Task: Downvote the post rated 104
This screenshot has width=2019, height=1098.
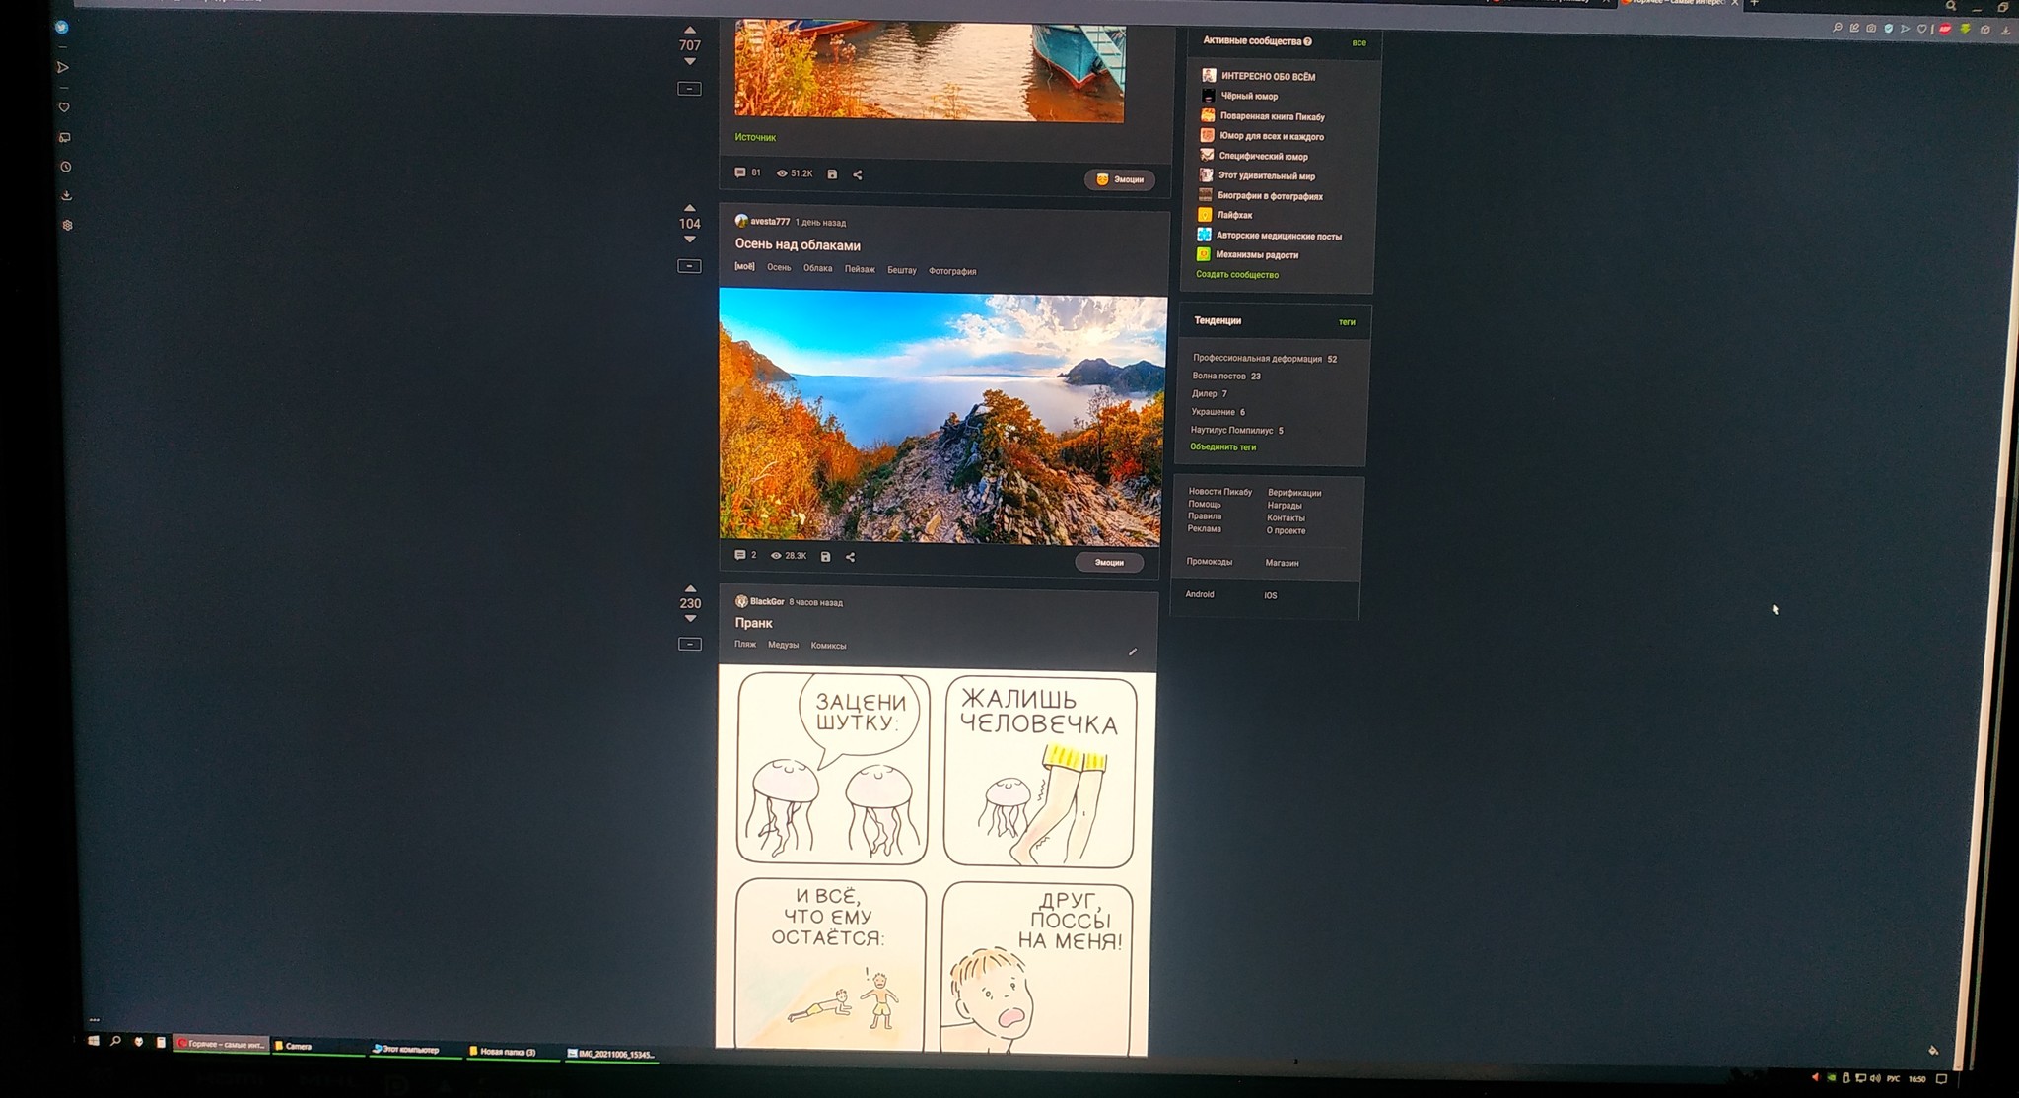Action: [x=690, y=240]
